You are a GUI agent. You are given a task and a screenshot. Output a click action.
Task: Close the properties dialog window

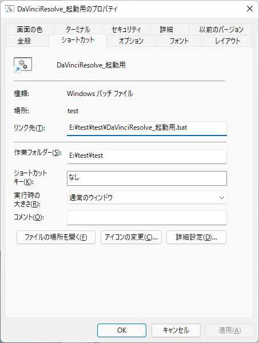point(250,9)
